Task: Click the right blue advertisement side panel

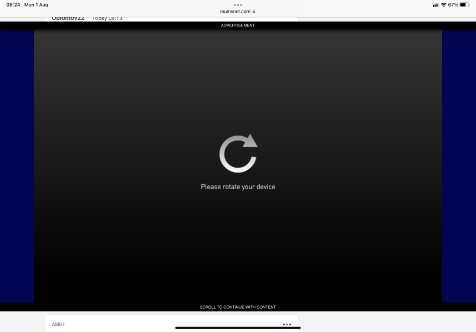Action: [459, 166]
